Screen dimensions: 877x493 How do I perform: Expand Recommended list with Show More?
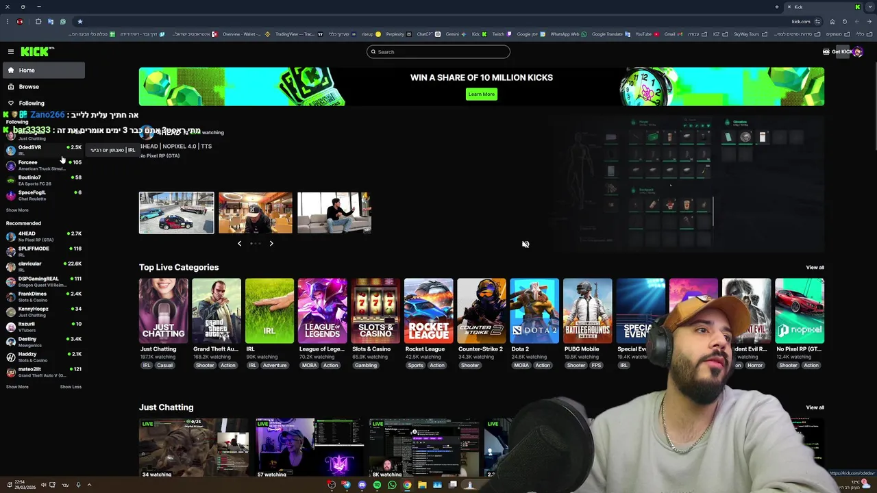17,387
